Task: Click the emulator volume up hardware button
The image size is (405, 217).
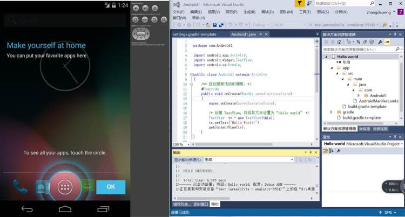Action: 145,8
